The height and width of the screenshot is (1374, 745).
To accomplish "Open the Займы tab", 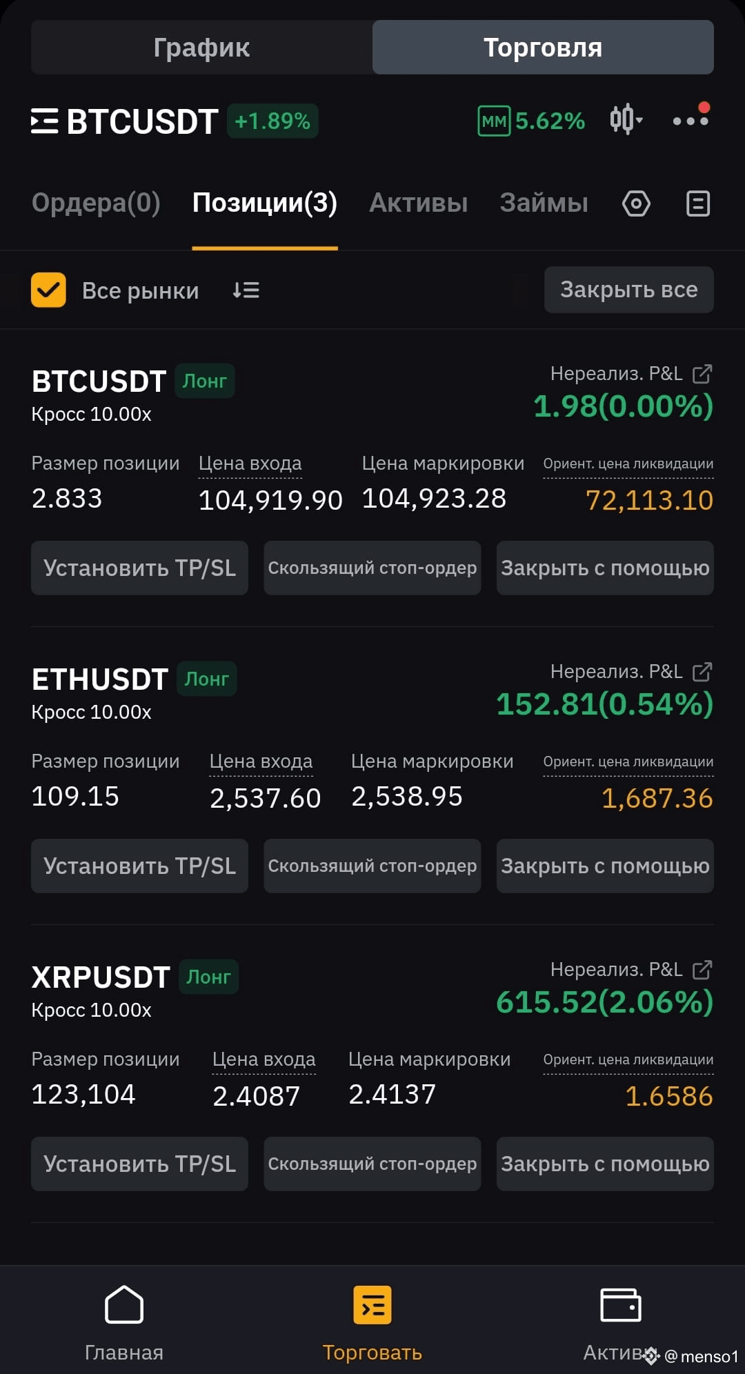I will tap(544, 203).
